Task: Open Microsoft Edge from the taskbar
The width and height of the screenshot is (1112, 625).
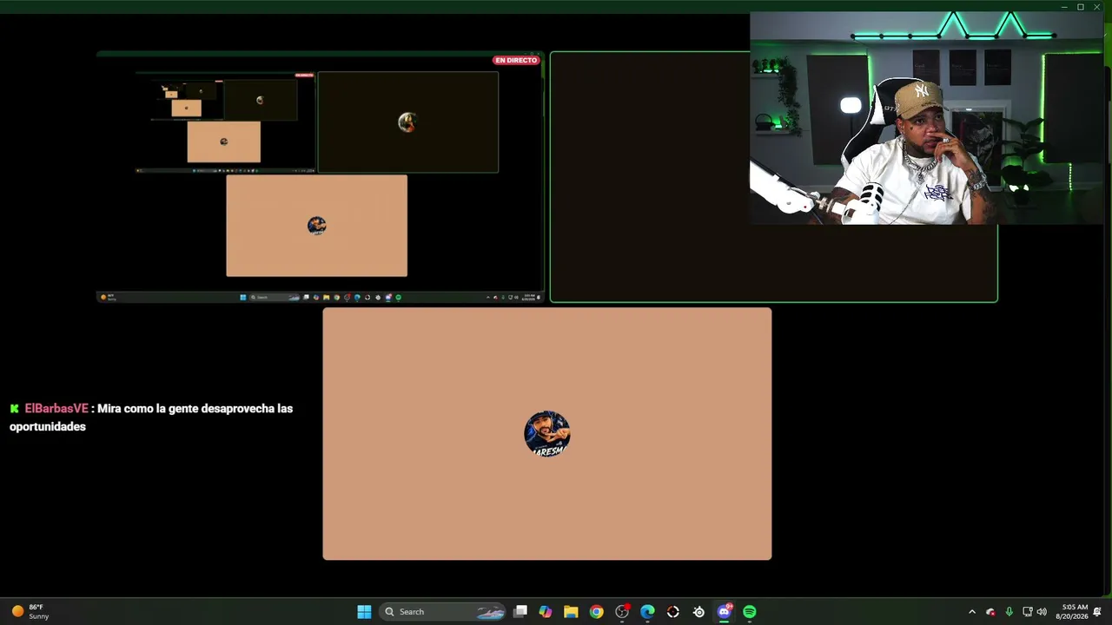Action: click(x=647, y=612)
